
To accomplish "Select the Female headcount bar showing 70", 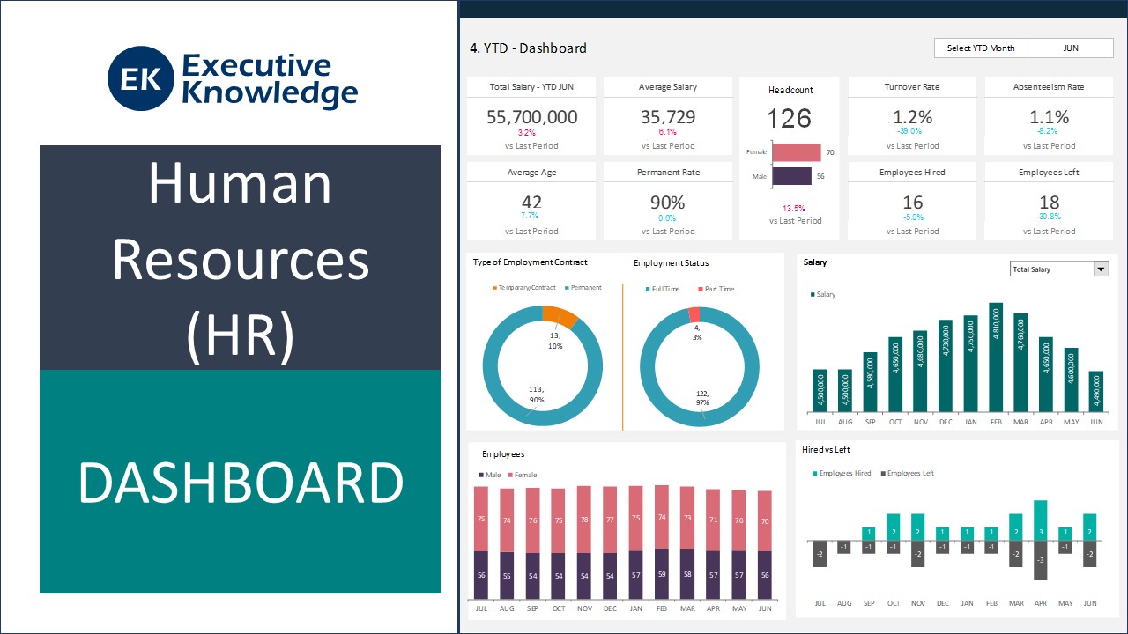I will (797, 152).
